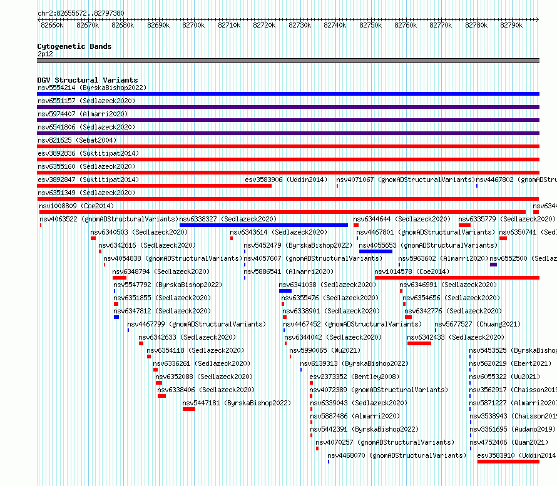
Task: Click the blue bar under nsv6338327
Action: tap(263, 225)
